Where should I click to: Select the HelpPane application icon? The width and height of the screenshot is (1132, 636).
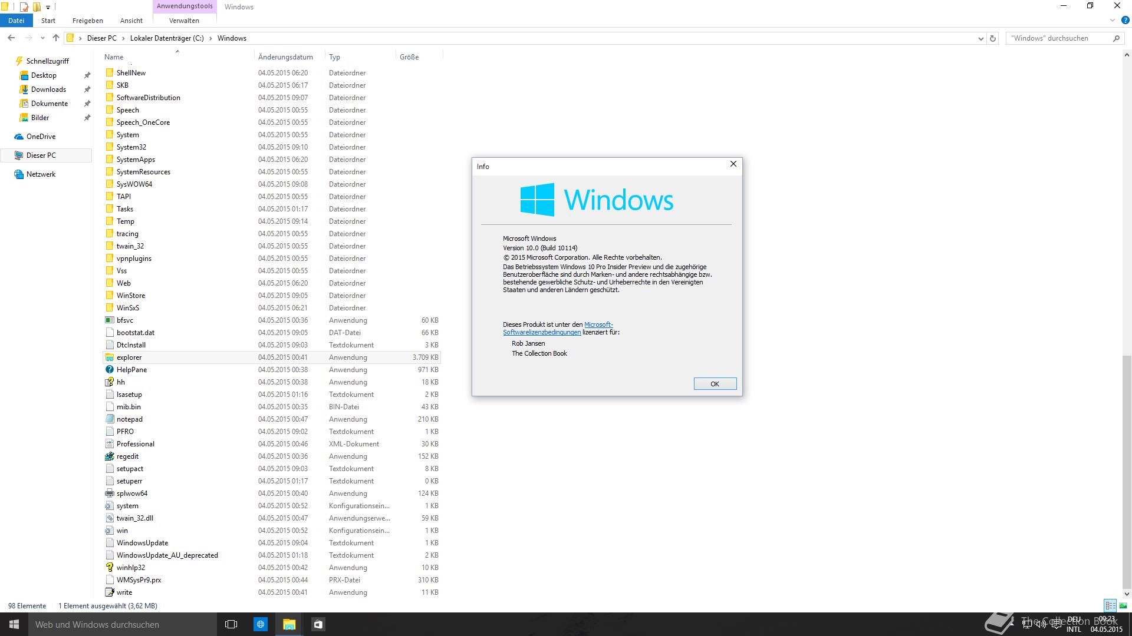pyautogui.click(x=110, y=370)
